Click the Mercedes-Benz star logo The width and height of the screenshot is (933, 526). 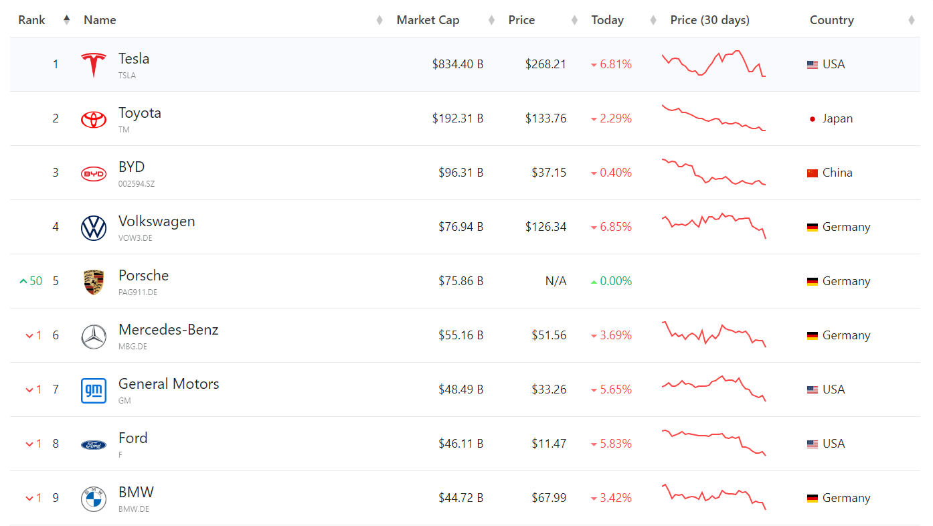[x=94, y=336]
